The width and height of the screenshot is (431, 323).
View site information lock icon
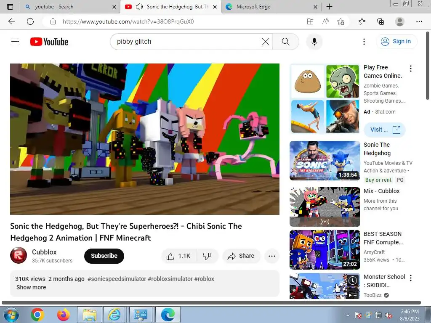pos(53,21)
